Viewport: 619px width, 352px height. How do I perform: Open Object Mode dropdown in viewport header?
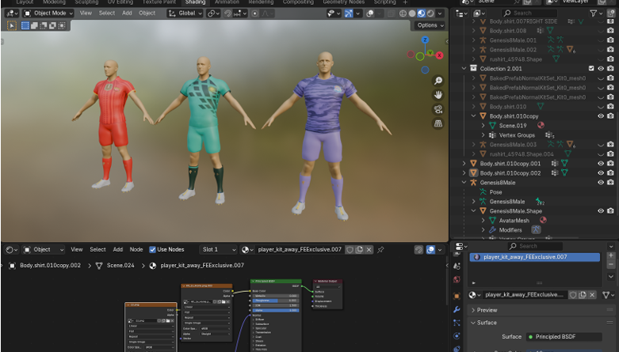point(48,13)
